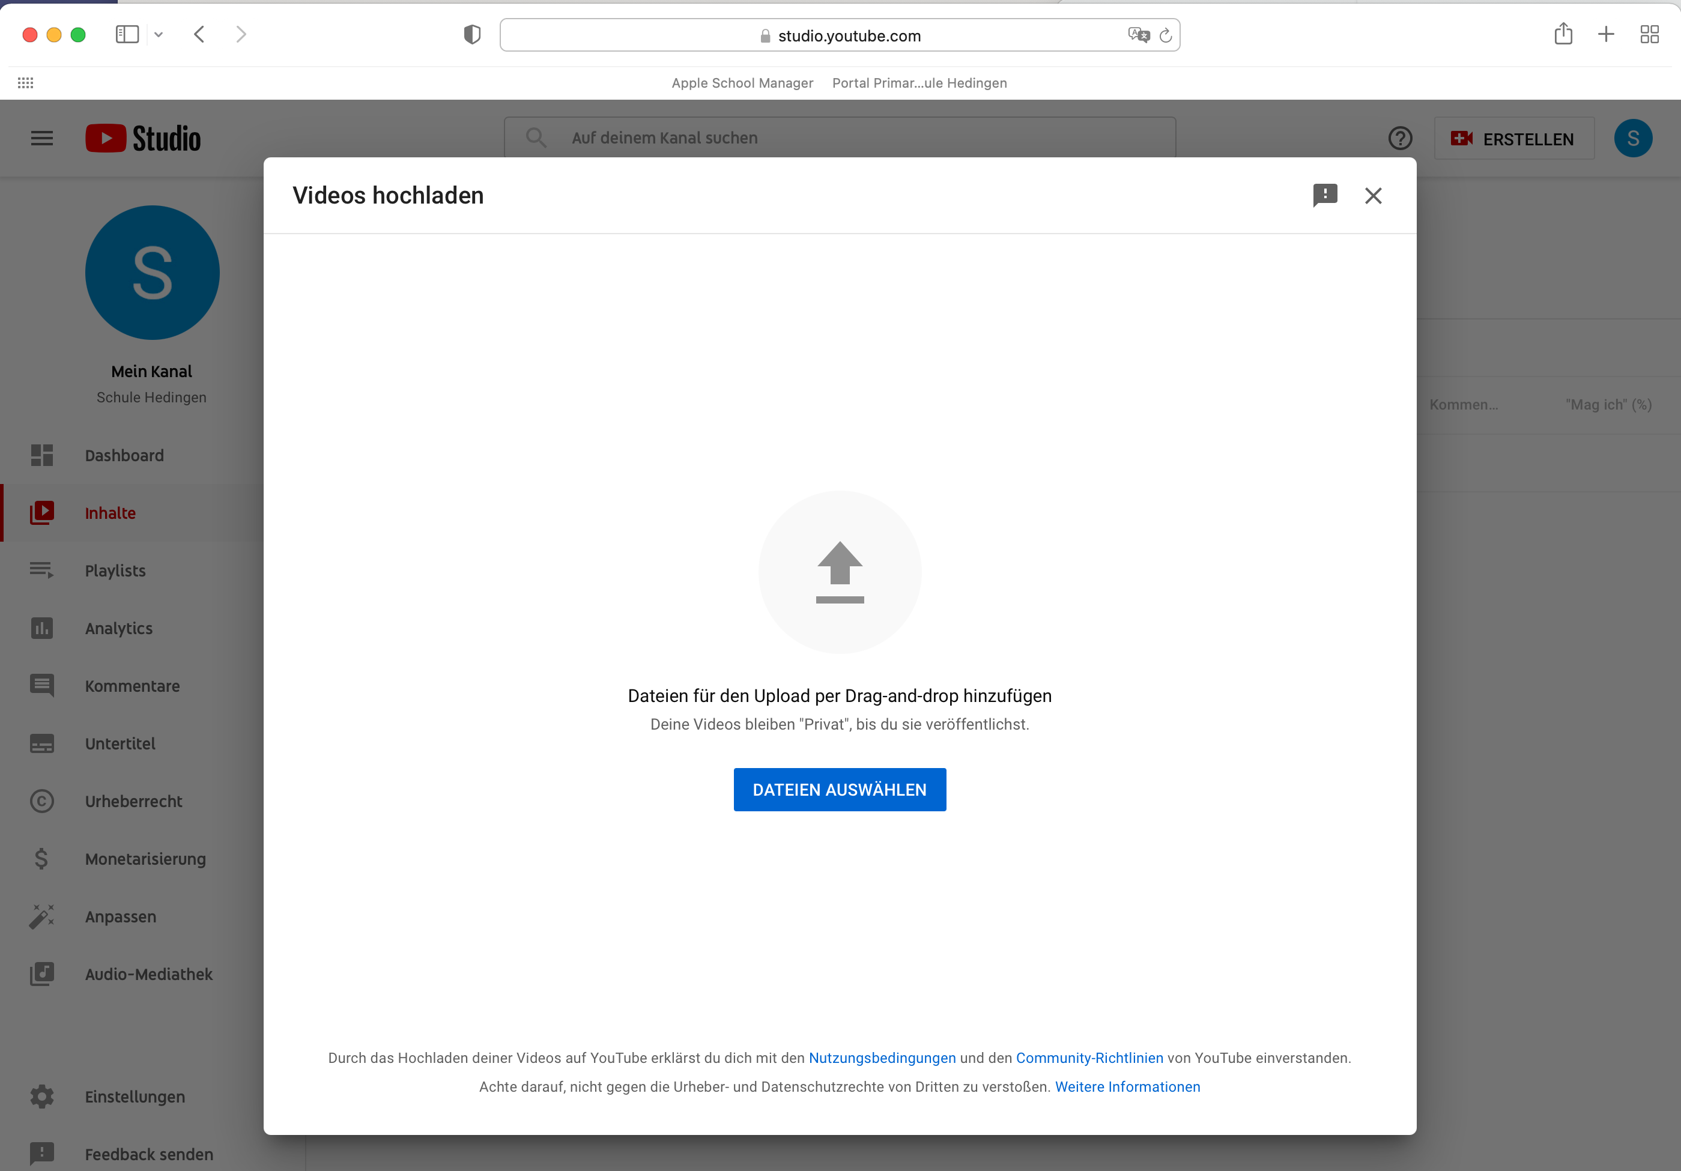Select Analytics in the sidebar
This screenshot has width=1681, height=1171.
click(x=118, y=628)
